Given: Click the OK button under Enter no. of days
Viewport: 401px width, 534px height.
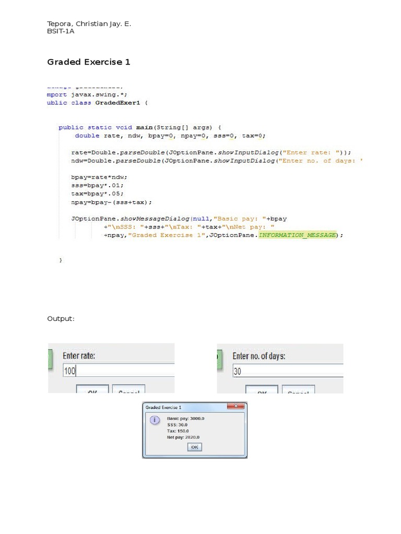Looking at the screenshot, I should (x=262, y=390).
